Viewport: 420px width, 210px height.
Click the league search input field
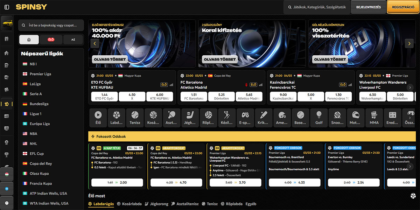point(51,25)
